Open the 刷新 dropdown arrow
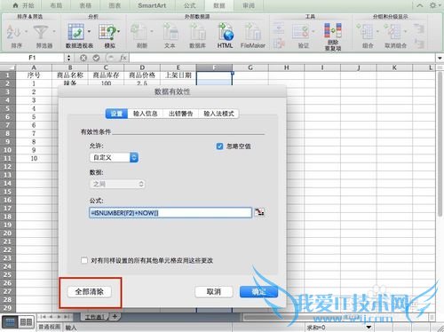Viewport: 444px width, 332px height. [x=152, y=31]
